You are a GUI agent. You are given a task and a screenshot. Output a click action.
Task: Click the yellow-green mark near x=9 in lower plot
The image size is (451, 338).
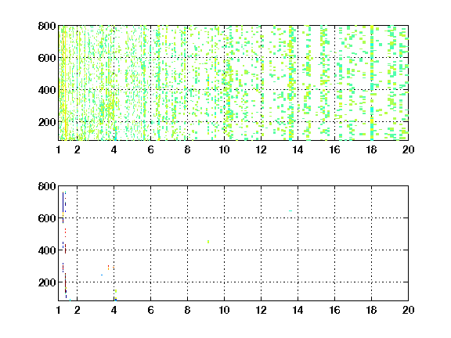coord(208,242)
